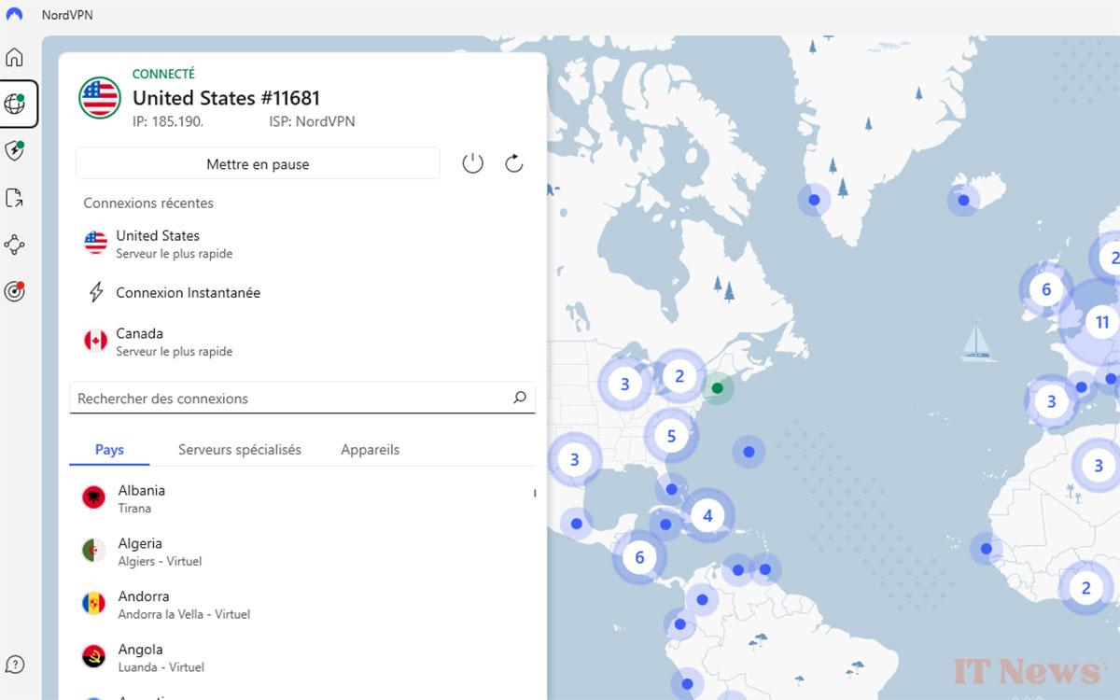The width and height of the screenshot is (1120, 700).
Task: Open the Dark Web Monitor target icon
Action: 14,291
